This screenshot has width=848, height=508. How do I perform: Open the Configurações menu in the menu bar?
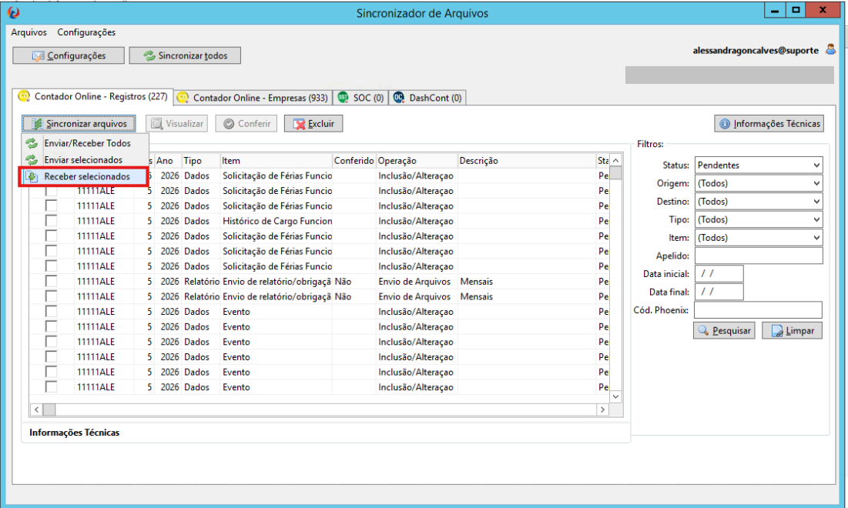(x=86, y=32)
